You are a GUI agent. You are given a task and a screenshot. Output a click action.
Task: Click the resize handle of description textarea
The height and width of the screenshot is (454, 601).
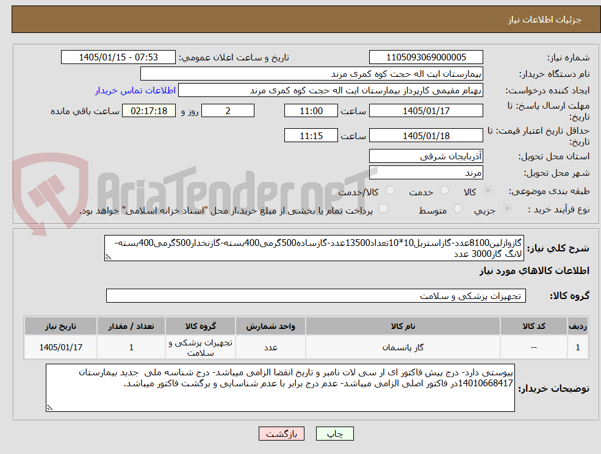(x=108, y=258)
